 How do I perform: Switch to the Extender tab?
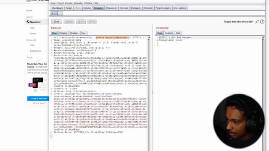tap(148, 8)
